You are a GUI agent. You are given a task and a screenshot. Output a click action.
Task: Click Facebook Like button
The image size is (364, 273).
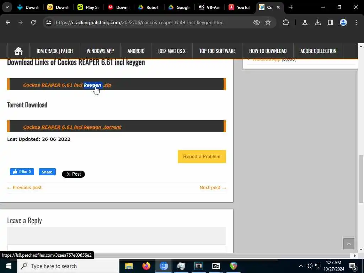tap(22, 172)
